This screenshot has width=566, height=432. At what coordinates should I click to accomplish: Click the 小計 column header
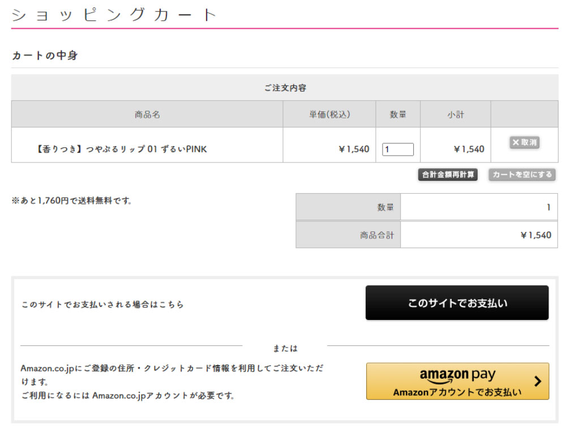pos(455,114)
